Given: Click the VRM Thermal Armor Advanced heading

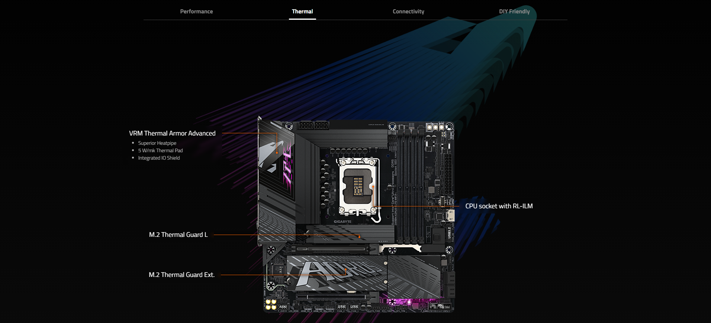Looking at the screenshot, I should pyautogui.click(x=172, y=133).
